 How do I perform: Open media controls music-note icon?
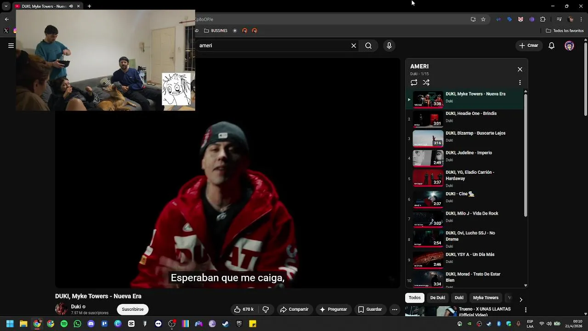coord(559,19)
